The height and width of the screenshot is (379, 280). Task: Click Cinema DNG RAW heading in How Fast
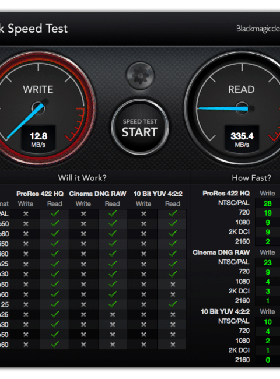221,252
